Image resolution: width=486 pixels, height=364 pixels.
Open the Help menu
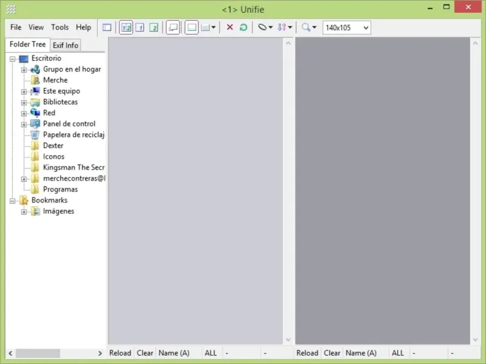click(83, 27)
